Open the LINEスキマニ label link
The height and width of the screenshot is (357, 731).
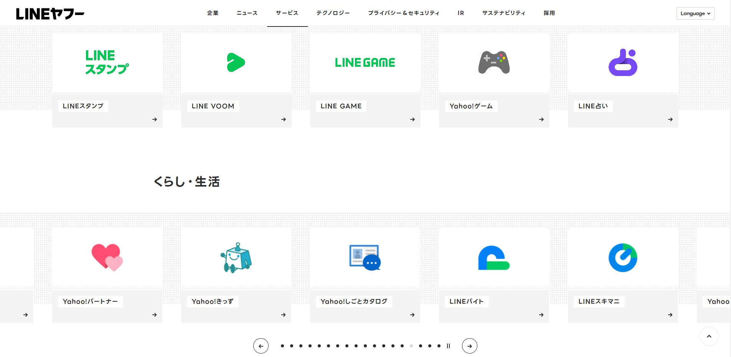[x=599, y=302]
